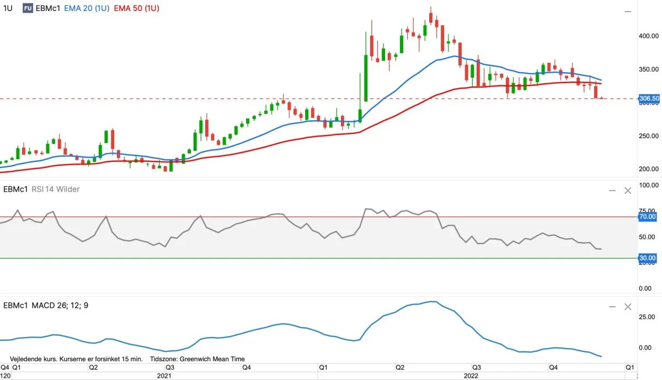The height and width of the screenshot is (380, 662).
Task: Close the RSI 14 Wilder indicator panel
Action: coord(627,191)
